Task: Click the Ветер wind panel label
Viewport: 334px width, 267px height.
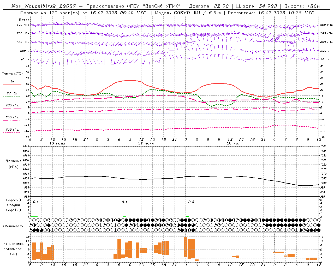Action: coord(24,20)
